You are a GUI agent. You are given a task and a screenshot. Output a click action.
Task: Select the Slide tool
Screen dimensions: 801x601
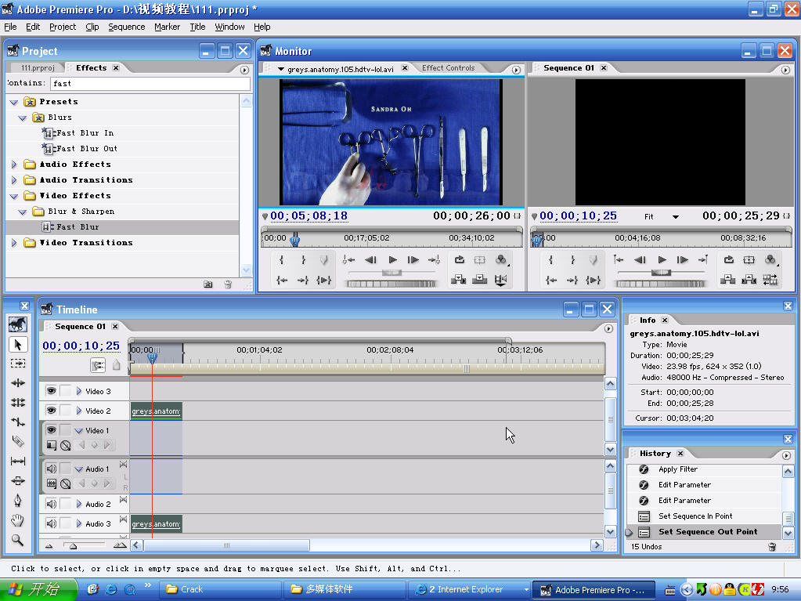[18, 481]
